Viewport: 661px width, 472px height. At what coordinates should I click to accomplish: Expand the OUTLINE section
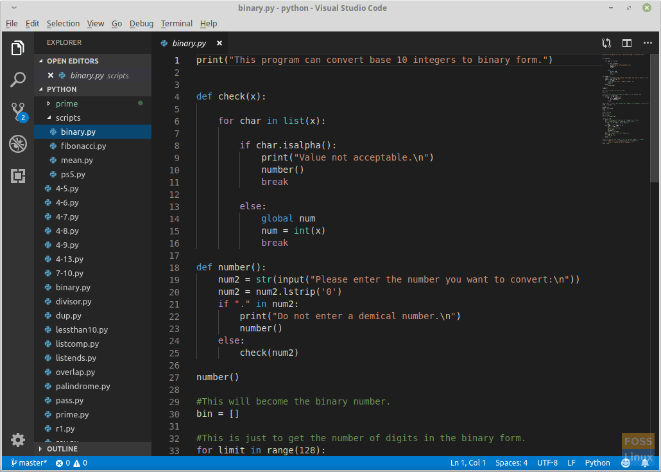61,448
